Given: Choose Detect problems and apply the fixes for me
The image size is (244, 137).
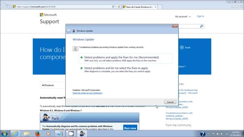Looking at the screenshot, I should click(x=125, y=59).
